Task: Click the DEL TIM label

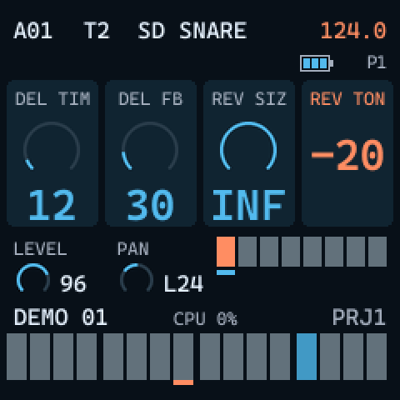Action: [52, 98]
